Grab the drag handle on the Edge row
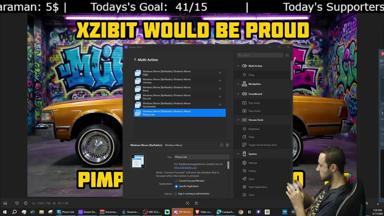The height and width of the screenshot is (216, 384). [220, 73]
